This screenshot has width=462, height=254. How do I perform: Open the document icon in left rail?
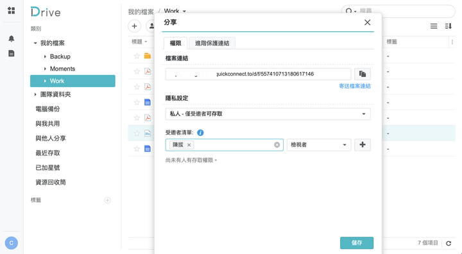coord(11,53)
